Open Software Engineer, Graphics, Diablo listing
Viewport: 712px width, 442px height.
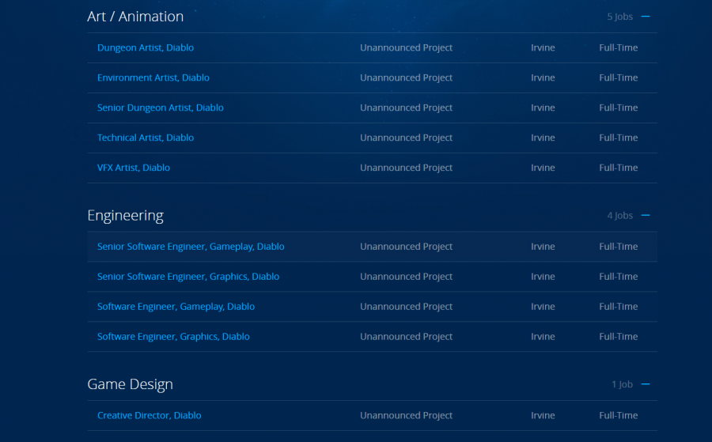point(173,336)
